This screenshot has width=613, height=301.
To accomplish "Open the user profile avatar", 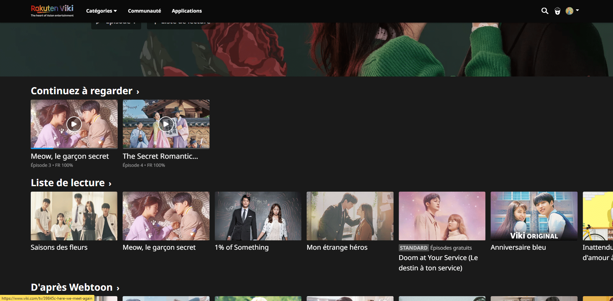I will 569,11.
